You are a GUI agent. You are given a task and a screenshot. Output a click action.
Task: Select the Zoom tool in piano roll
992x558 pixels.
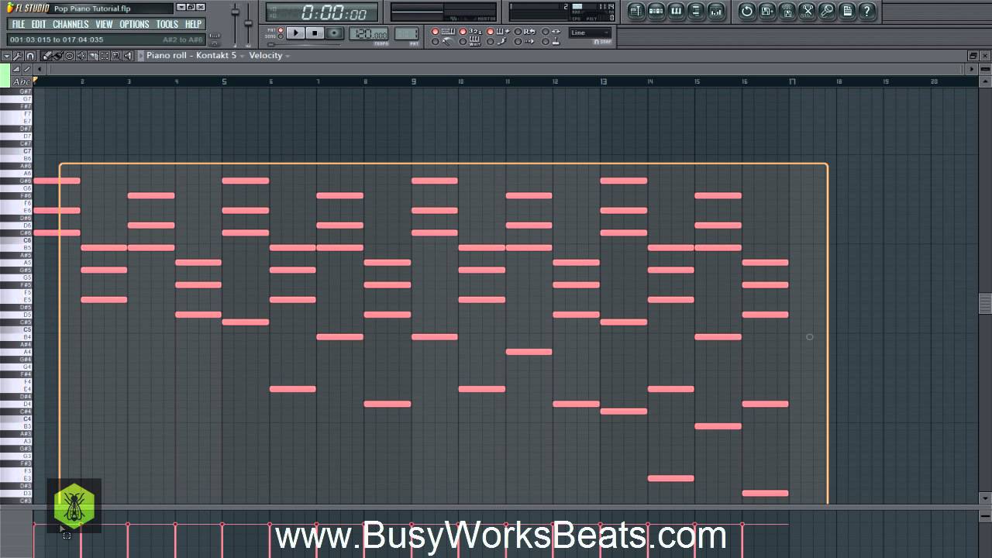click(x=115, y=56)
